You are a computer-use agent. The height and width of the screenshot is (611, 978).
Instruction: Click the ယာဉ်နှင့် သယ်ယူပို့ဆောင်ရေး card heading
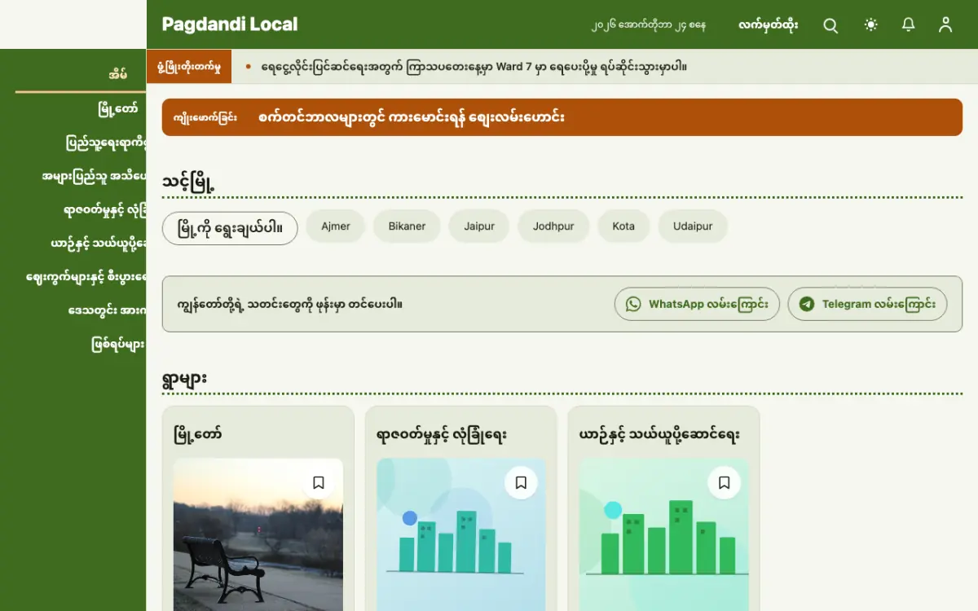659,435
